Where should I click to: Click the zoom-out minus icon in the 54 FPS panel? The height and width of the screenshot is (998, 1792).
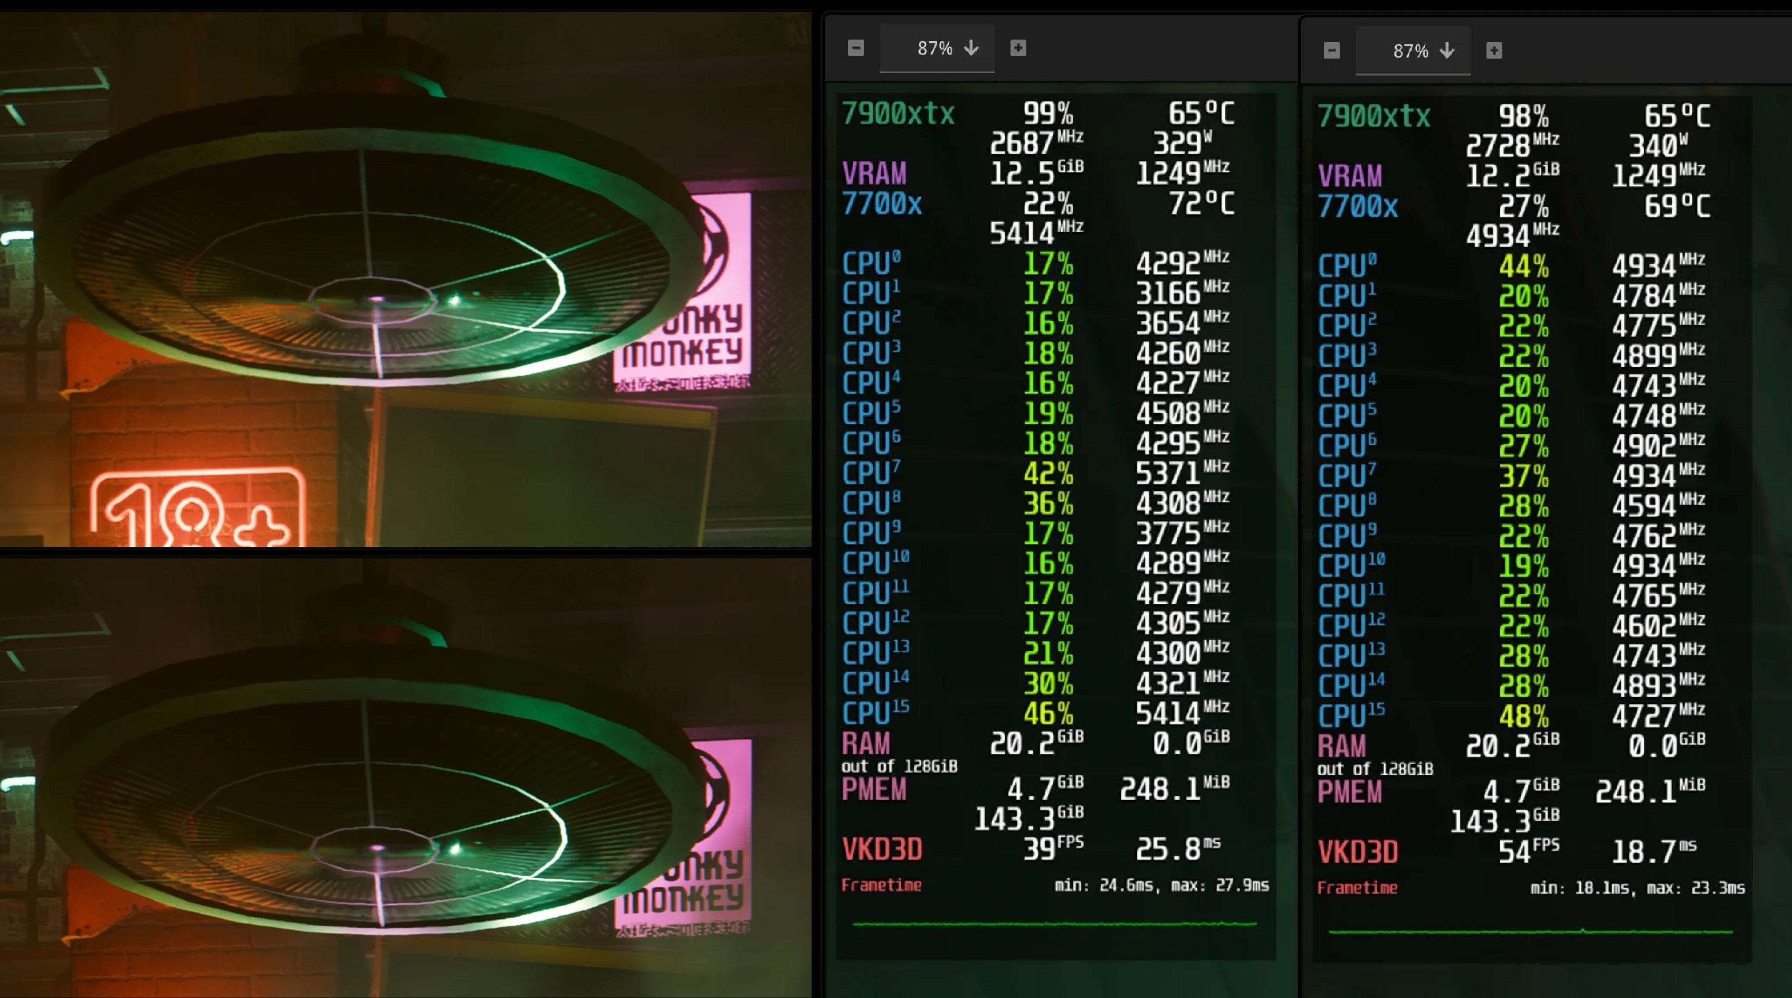click(x=1331, y=51)
